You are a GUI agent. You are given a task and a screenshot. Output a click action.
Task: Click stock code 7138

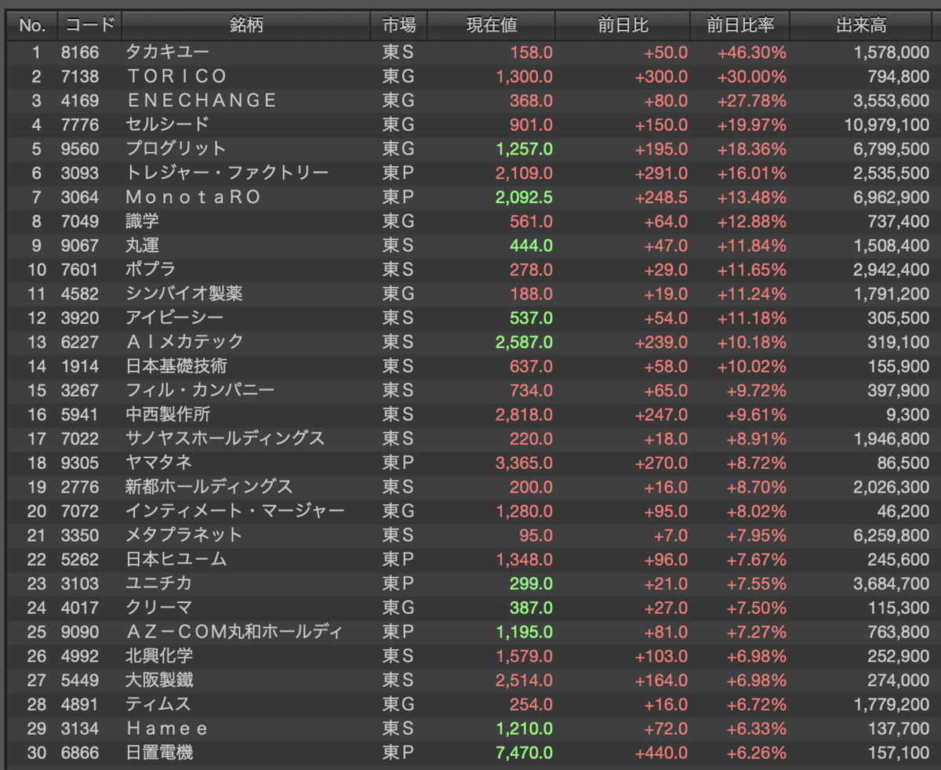(x=80, y=77)
